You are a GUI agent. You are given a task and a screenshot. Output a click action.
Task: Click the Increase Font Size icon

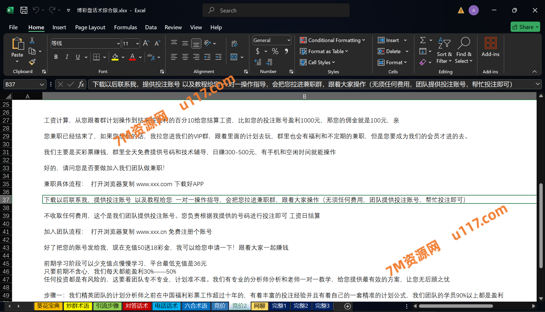146,43
